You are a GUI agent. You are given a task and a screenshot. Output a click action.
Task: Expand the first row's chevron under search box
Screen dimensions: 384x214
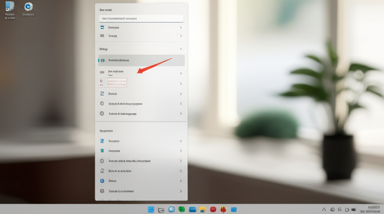(x=181, y=28)
